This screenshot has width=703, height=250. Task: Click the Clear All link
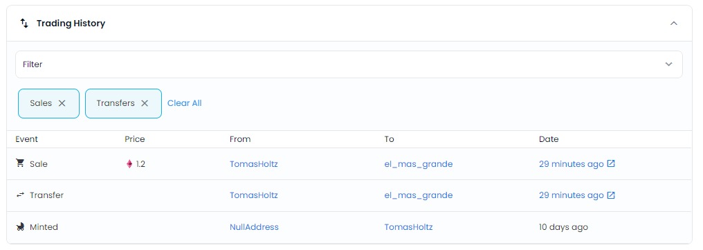point(184,103)
